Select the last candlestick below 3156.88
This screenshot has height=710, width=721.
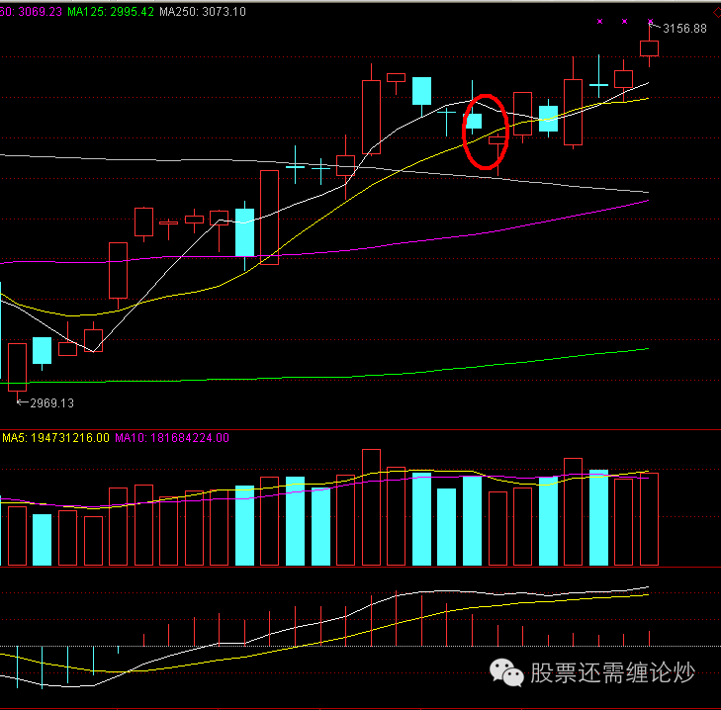[649, 48]
